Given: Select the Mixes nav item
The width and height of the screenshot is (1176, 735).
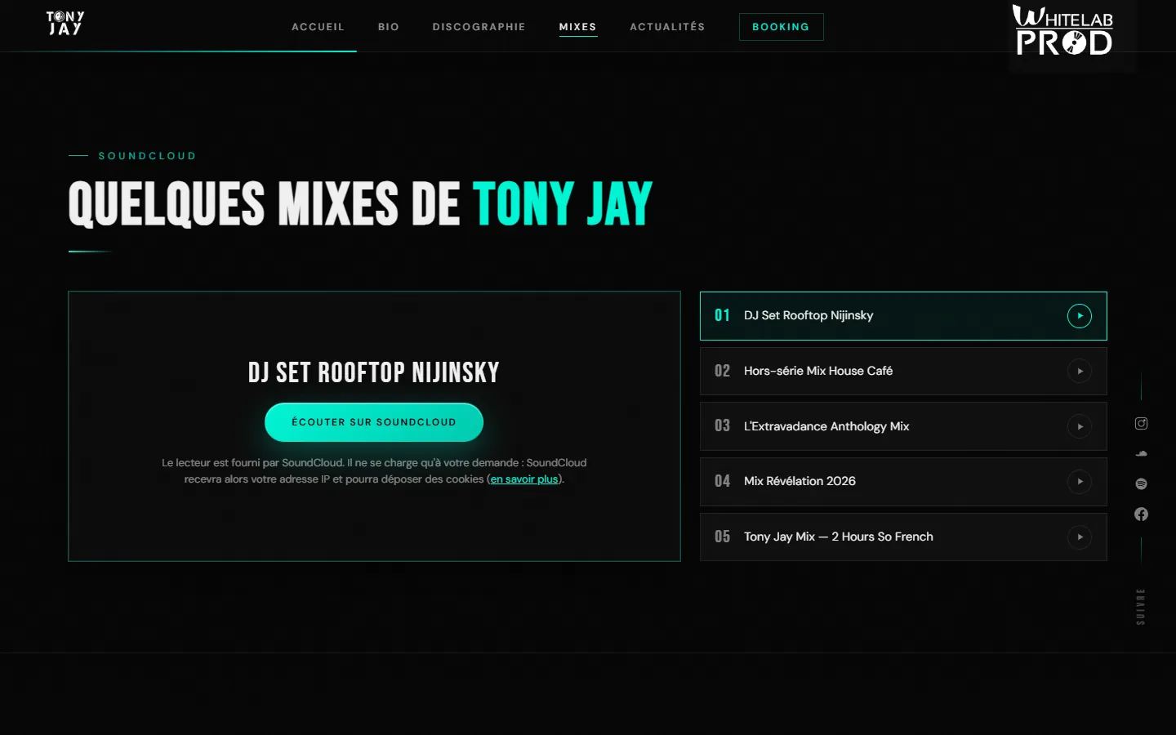Looking at the screenshot, I should (577, 27).
